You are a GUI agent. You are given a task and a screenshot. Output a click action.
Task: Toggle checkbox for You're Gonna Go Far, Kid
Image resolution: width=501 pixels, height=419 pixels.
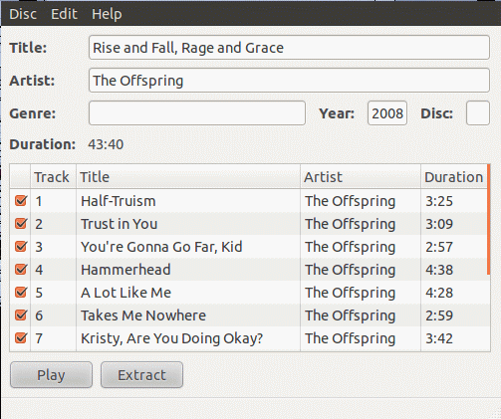pos(21,246)
